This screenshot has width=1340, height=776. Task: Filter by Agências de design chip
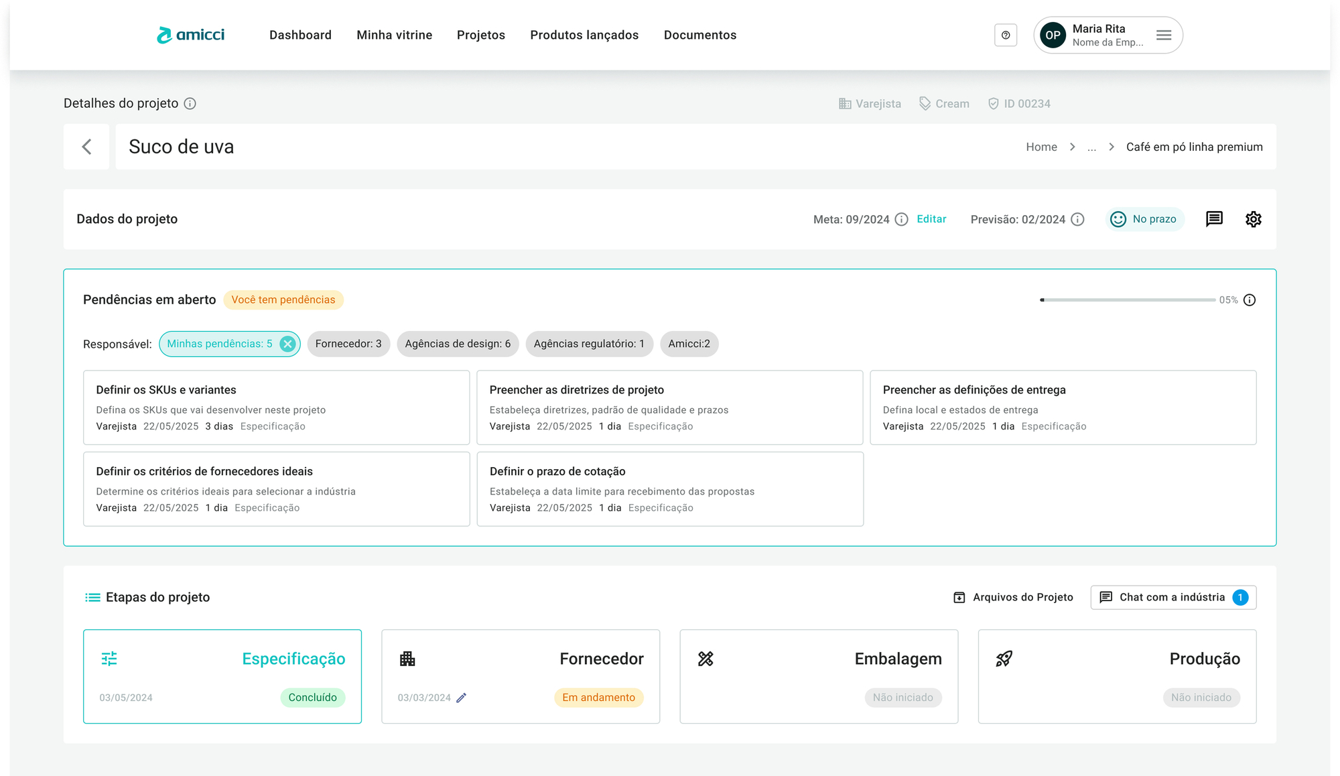click(x=458, y=344)
